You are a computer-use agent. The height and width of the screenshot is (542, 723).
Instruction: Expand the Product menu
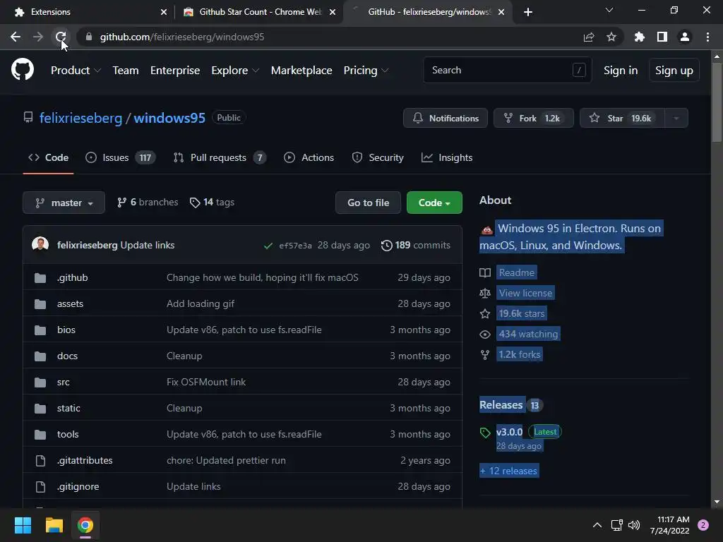click(75, 71)
